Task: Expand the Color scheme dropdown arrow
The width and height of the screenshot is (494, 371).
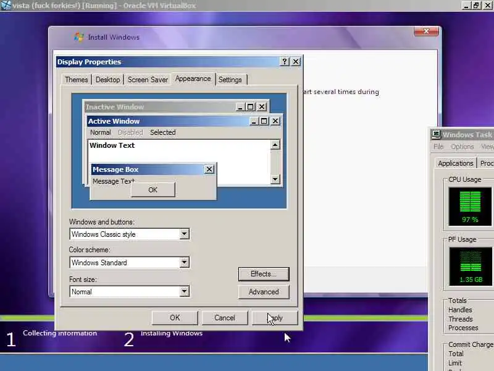Action: (x=184, y=262)
